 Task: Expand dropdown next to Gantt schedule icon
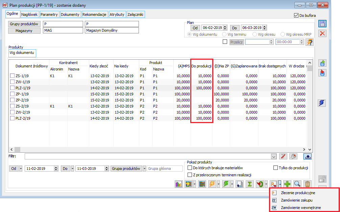[194, 184]
